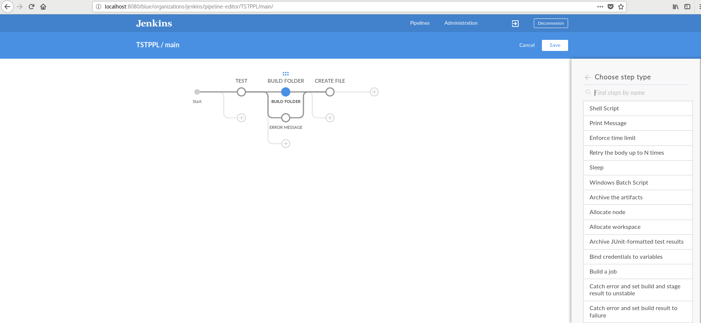Select the CREATE FILE stage node
The height and width of the screenshot is (323, 701).
[x=330, y=92]
